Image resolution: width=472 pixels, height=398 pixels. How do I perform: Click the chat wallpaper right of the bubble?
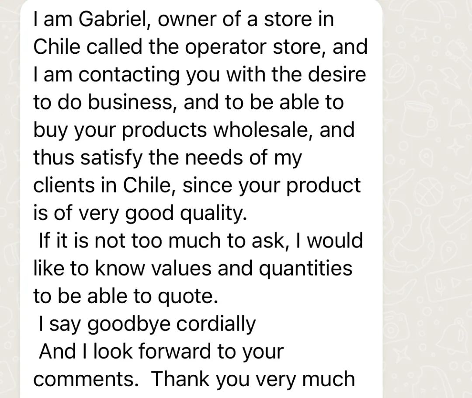pos(427,199)
